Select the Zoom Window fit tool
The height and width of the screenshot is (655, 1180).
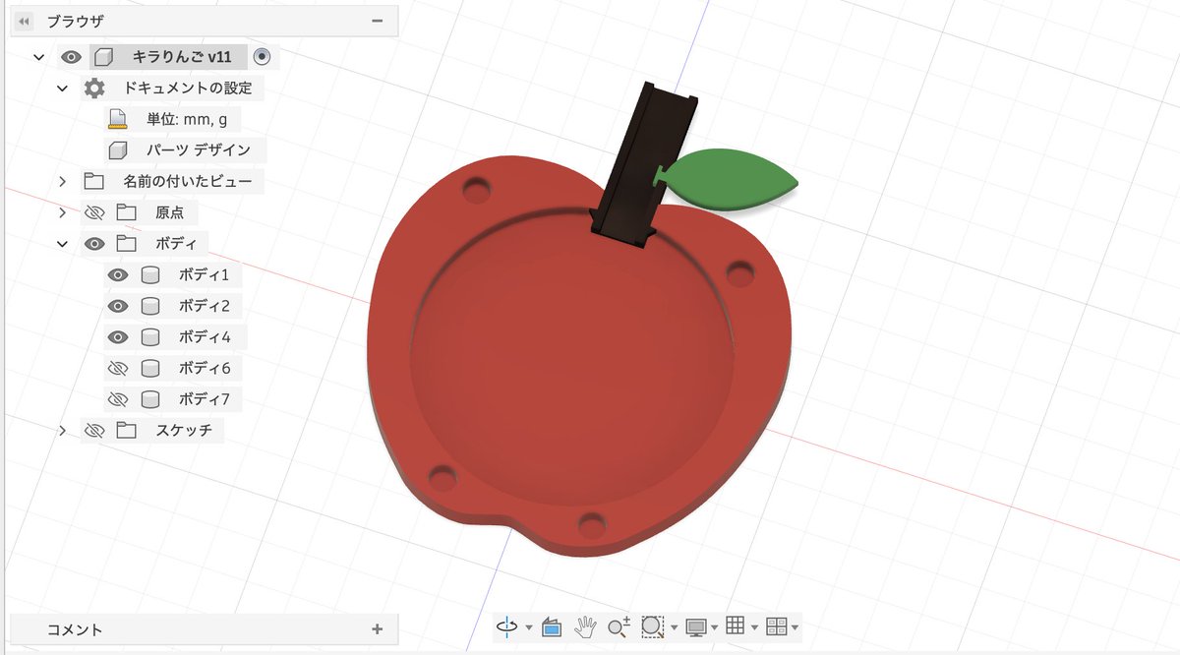[x=653, y=626]
